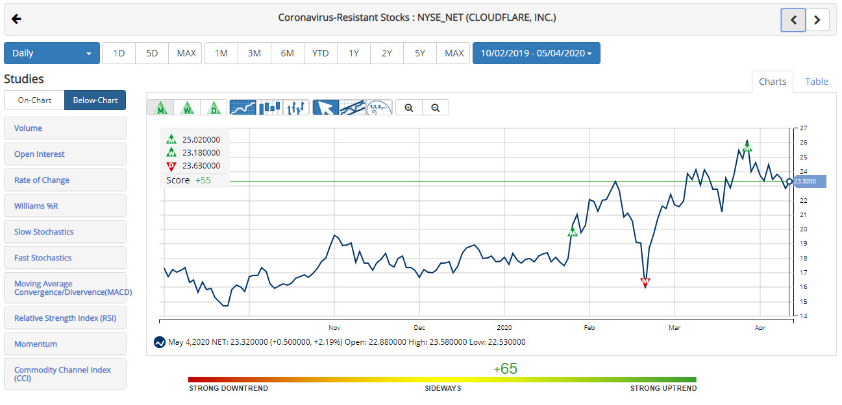Zoom out on the chart
Image resolution: width=842 pixels, height=405 pixels.
(436, 108)
